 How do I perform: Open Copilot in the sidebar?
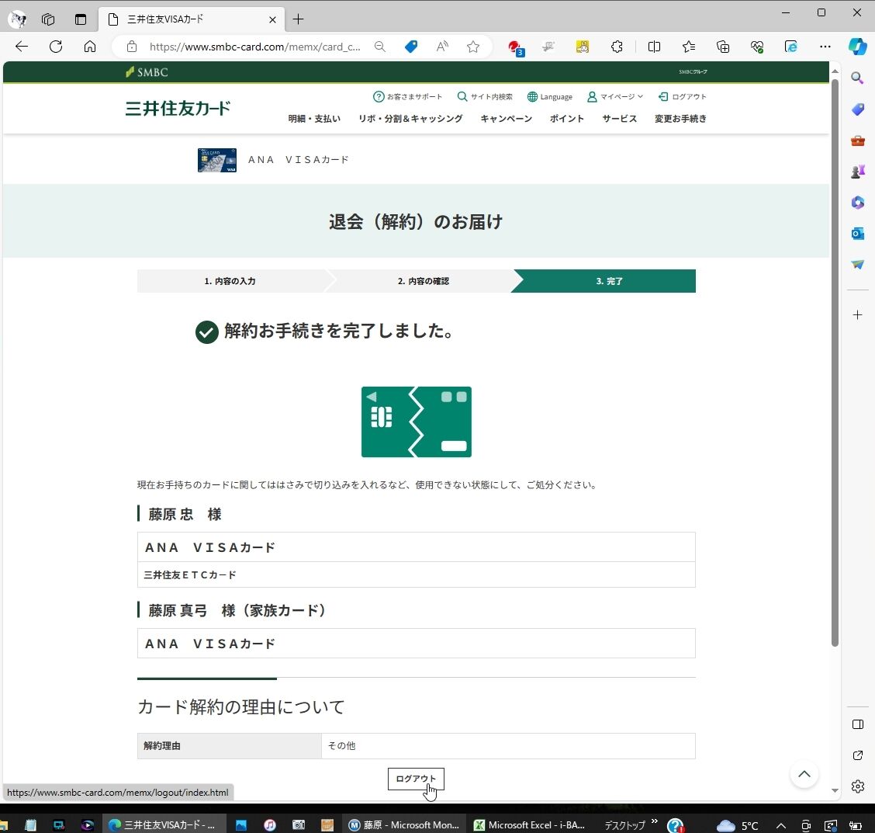[858, 47]
